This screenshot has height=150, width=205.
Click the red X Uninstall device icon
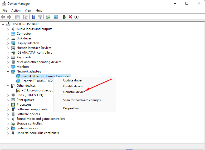point(70,17)
